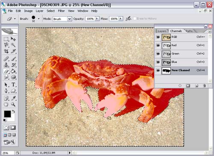
Task: Select the Hand tool
Action: pyautogui.click(x=6, y=105)
